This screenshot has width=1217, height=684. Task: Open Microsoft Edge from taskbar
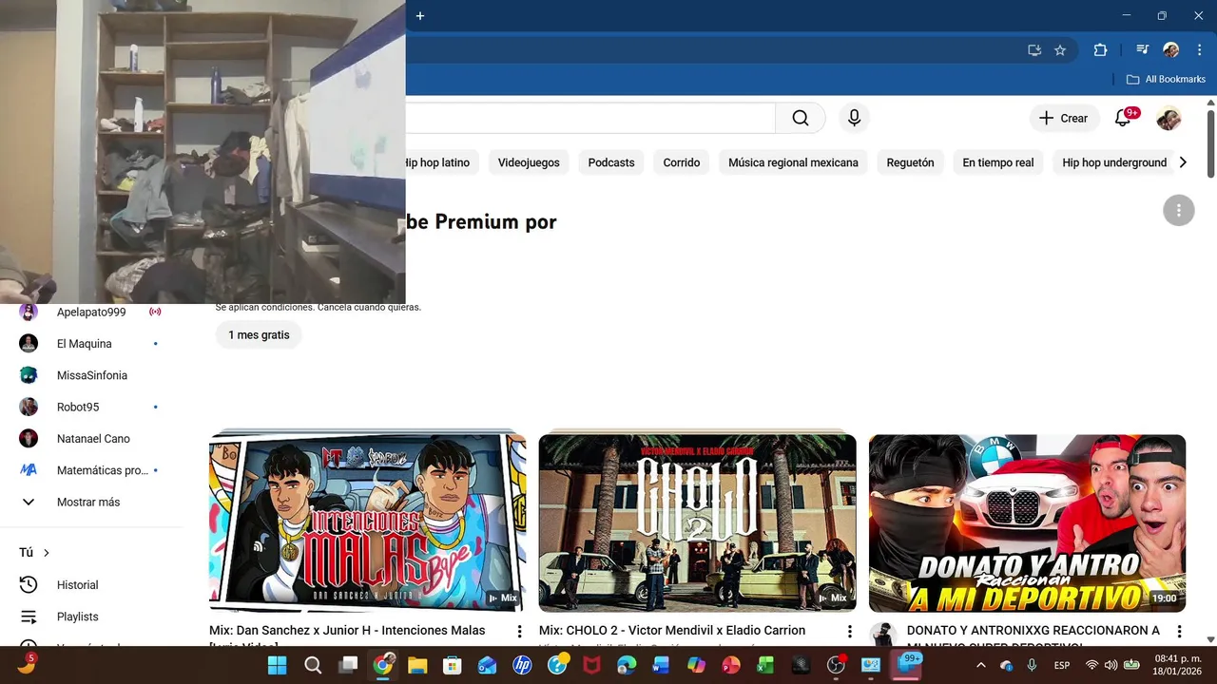point(627,665)
